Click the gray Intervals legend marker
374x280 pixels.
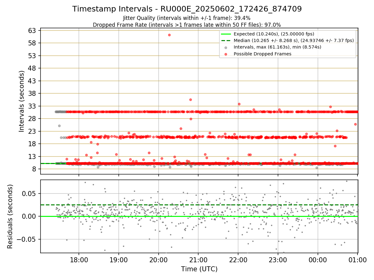pos(226,47)
